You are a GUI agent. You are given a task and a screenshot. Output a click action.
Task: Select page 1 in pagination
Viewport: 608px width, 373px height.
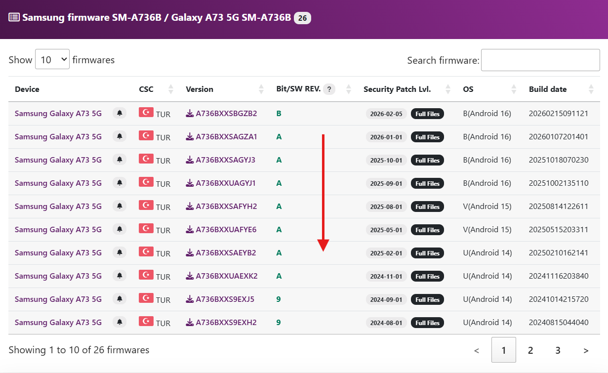pos(504,350)
